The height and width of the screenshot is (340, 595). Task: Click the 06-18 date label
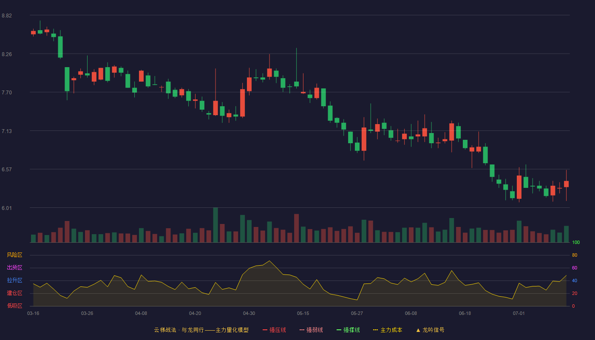coord(465,313)
